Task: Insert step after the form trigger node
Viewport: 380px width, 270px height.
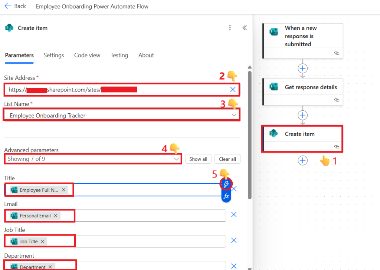Action: click(x=303, y=68)
